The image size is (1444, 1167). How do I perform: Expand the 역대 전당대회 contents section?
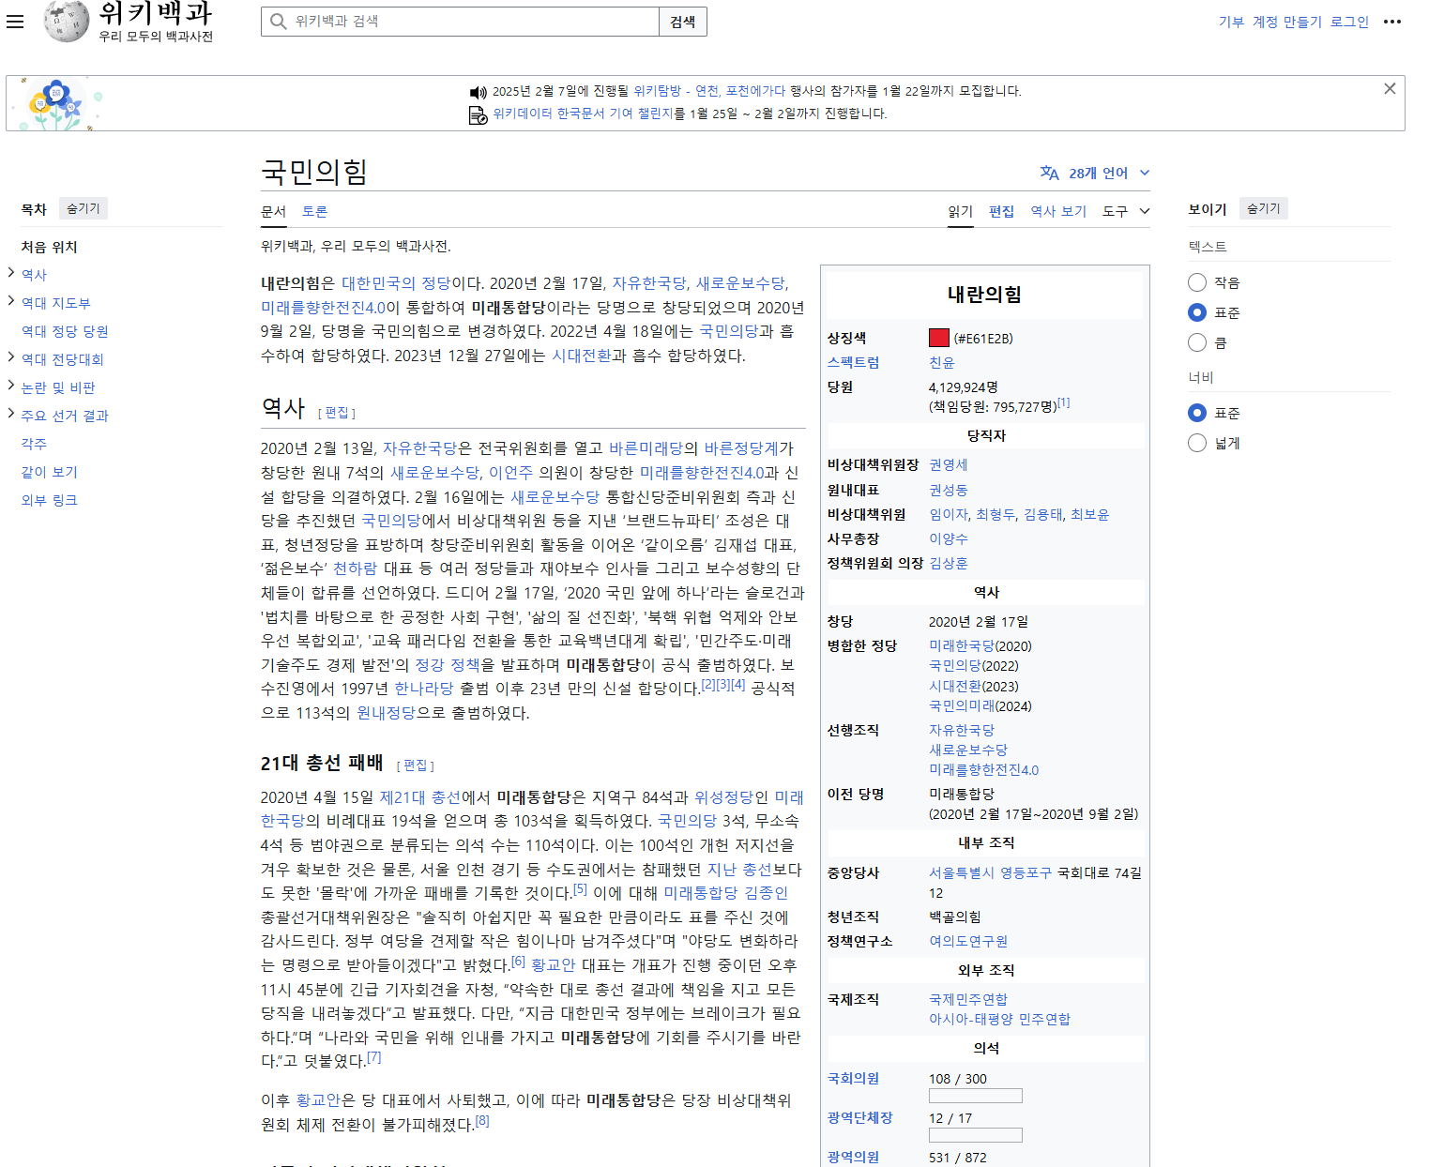(11, 357)
